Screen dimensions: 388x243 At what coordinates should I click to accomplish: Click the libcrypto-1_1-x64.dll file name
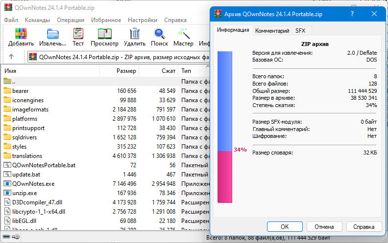(39, 212)
